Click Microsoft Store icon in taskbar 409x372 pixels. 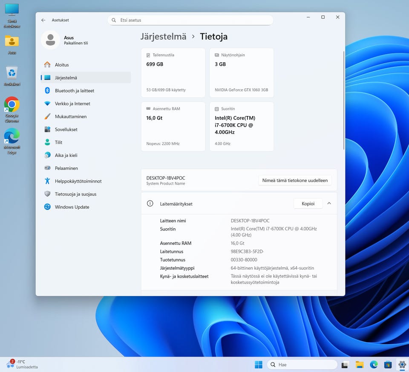pos(388,364)
